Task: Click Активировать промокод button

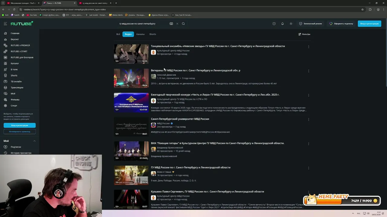Action: tap(20, 131)
